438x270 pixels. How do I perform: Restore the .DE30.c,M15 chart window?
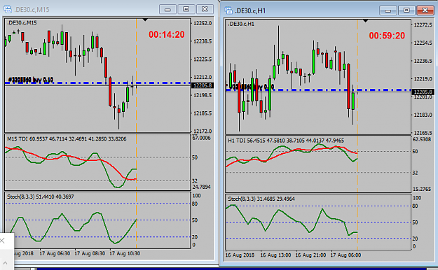click(186, 9)
